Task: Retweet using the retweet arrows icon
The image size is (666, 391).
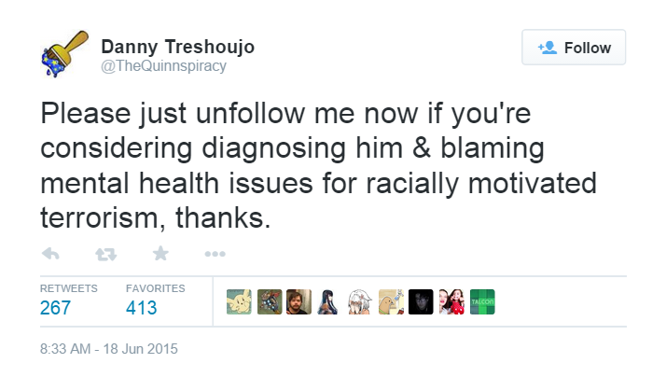Action: pos(105,254)
